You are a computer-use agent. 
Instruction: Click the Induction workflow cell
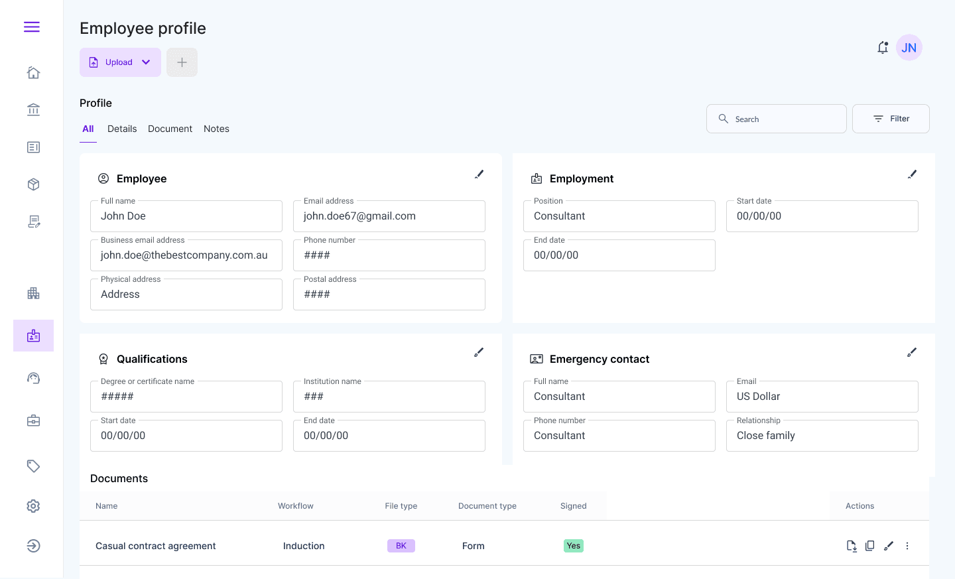(x=304, y=546)
